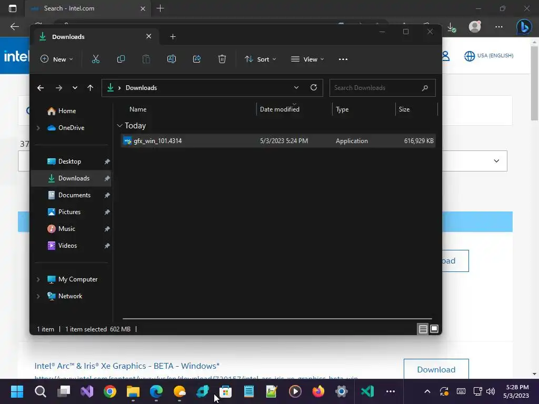Screen dimensions: 539x404
Task: Click the Paste clipboard icon in toolbar
Action: pos(146,59)
